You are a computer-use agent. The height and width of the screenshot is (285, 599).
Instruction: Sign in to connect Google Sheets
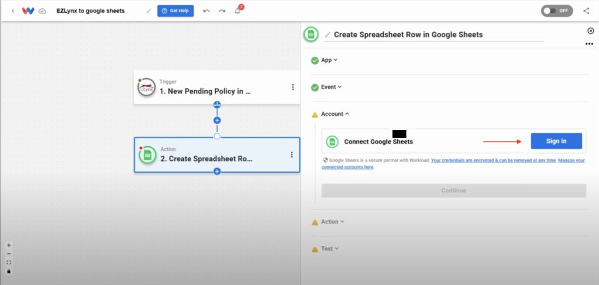[556, 141]
